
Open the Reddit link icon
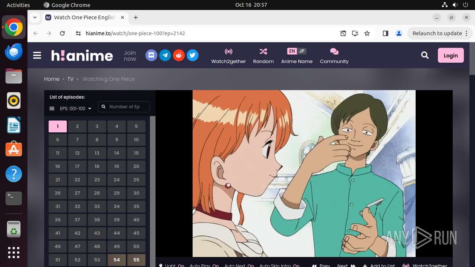coord(179,56)
